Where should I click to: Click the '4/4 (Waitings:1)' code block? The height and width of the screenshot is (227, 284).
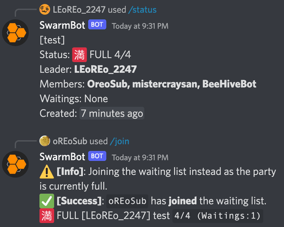pyautogui.click(x=217, y=216)
